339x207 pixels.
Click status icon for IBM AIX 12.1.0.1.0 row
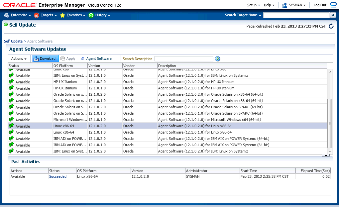click(11, 145)
